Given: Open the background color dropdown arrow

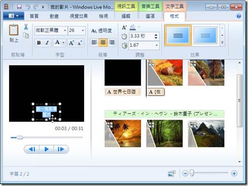Looking at the screenshot, I should click(x=139, y=27).
